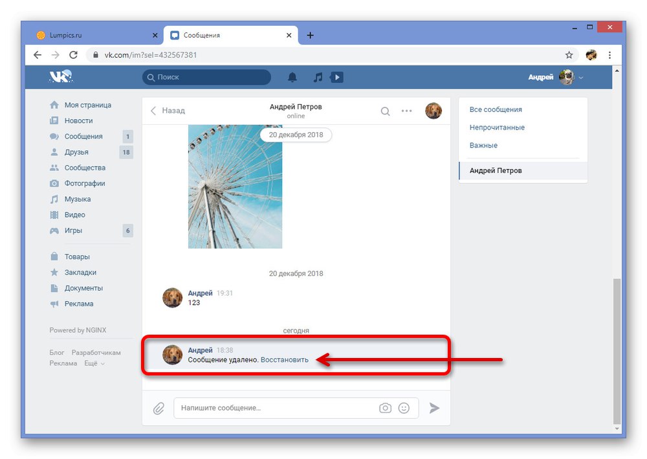Open Фотографии in sidebar
The height and width of the screenshot is (459, 647).
pos(85,183)
